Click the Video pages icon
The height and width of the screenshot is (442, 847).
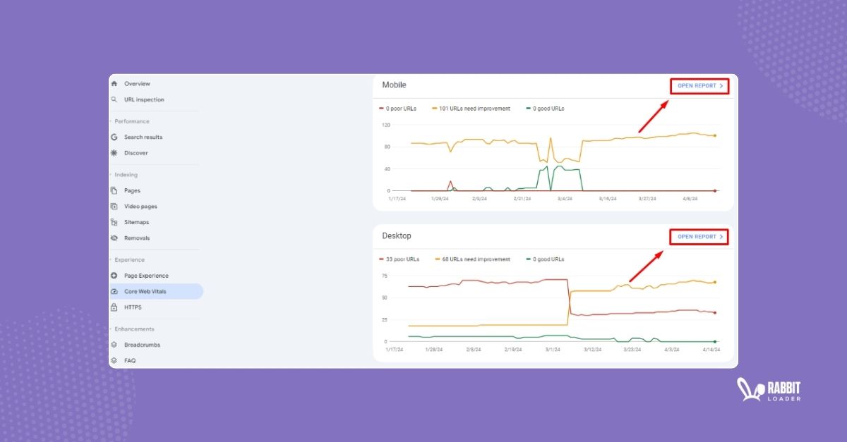114,206
